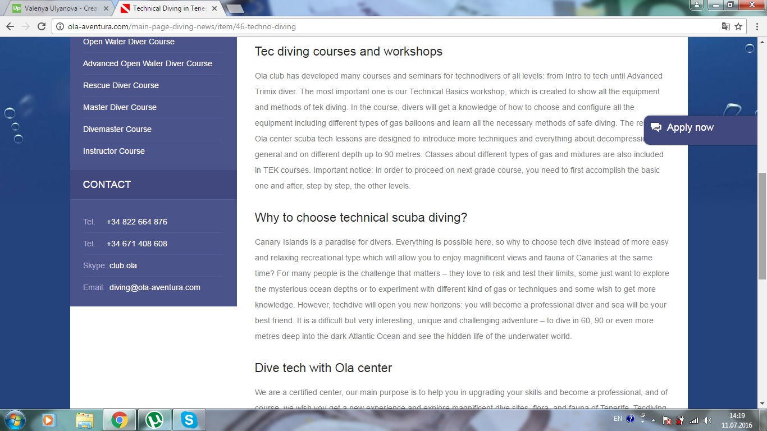This screenshot has width=767, height=431.
Task: Open a new browser tab
Action: (x=235, y=9)
